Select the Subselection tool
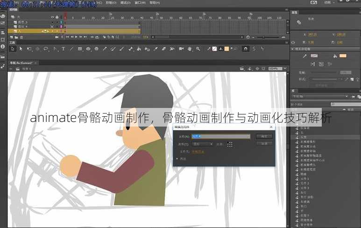This screenshot has width=361, height=228. pyautogui.click(x=21, y=49)
